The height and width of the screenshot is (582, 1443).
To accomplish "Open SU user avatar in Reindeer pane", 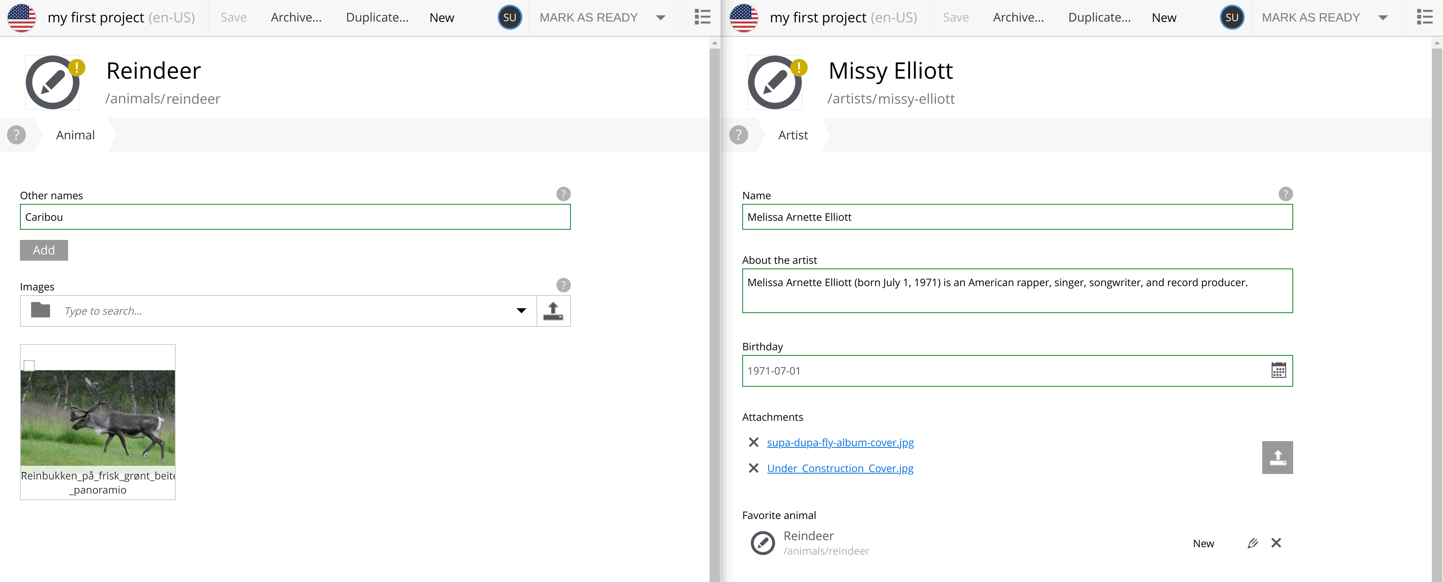I will click(510, 17).
